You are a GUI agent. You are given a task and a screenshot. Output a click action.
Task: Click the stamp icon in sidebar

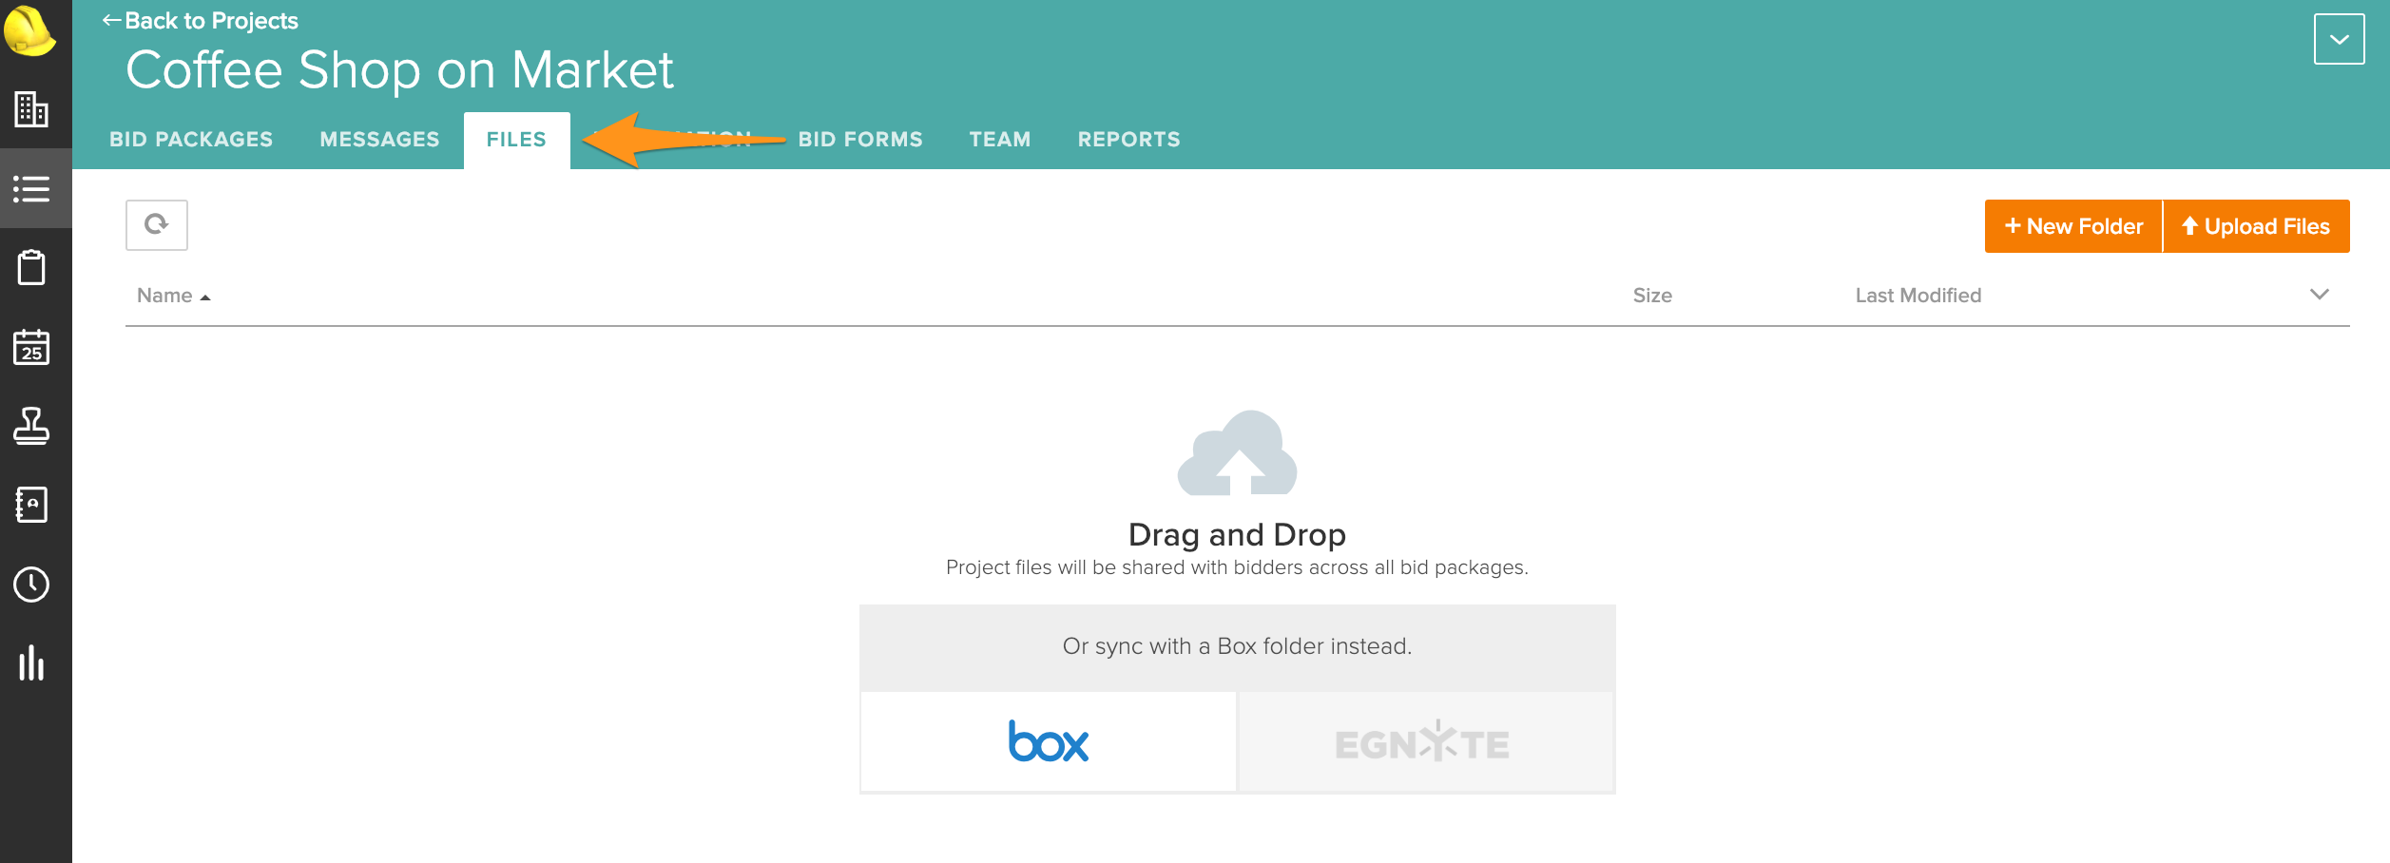tap(31, 426)
